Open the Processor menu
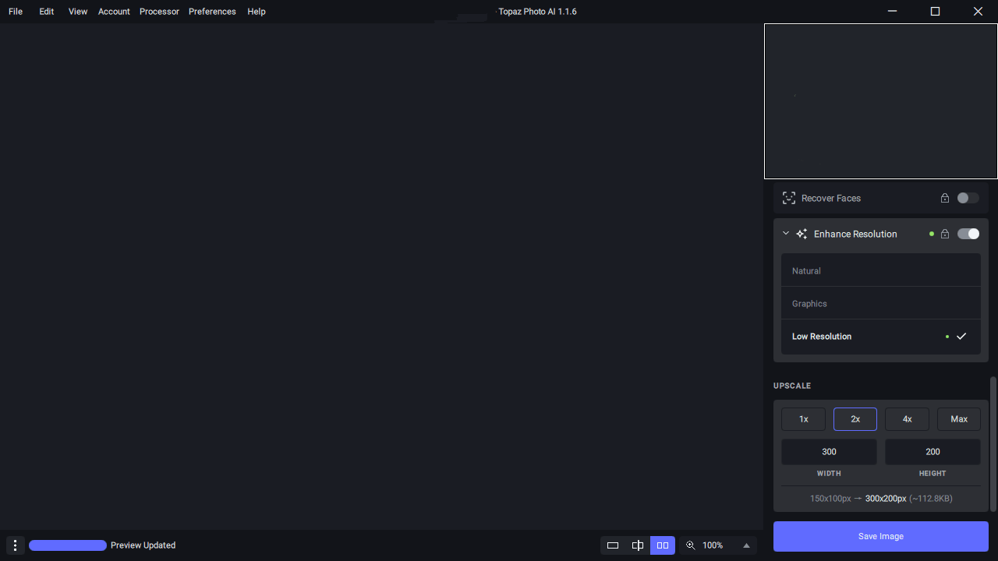The image size is (998, 561). pyautogui.click(x=159, y=12)
